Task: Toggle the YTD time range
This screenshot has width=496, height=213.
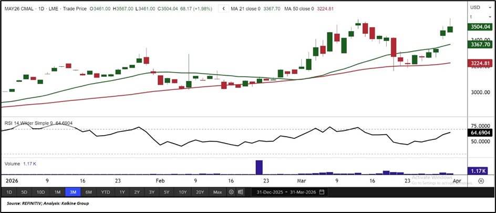Action: pos(106,192)
